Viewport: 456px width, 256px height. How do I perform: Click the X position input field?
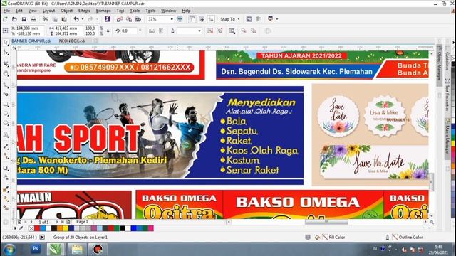click(30, 28)
